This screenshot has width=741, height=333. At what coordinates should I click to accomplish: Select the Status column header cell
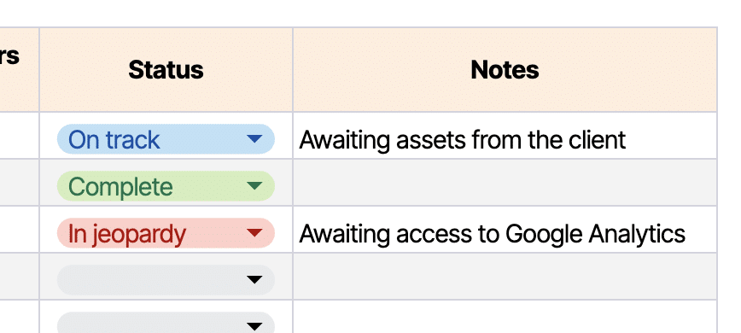coord(166,69)
